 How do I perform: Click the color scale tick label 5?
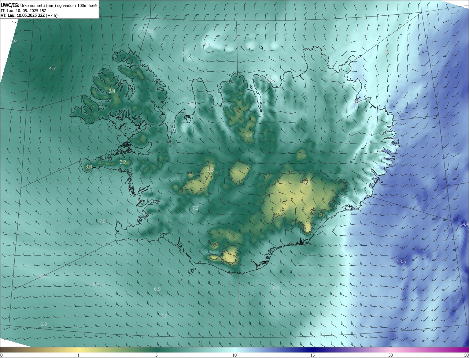pyautogui.click(x=156, y=355)
